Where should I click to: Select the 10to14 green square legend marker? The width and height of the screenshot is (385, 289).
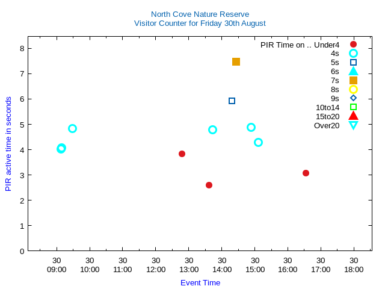tap(353, 107)
